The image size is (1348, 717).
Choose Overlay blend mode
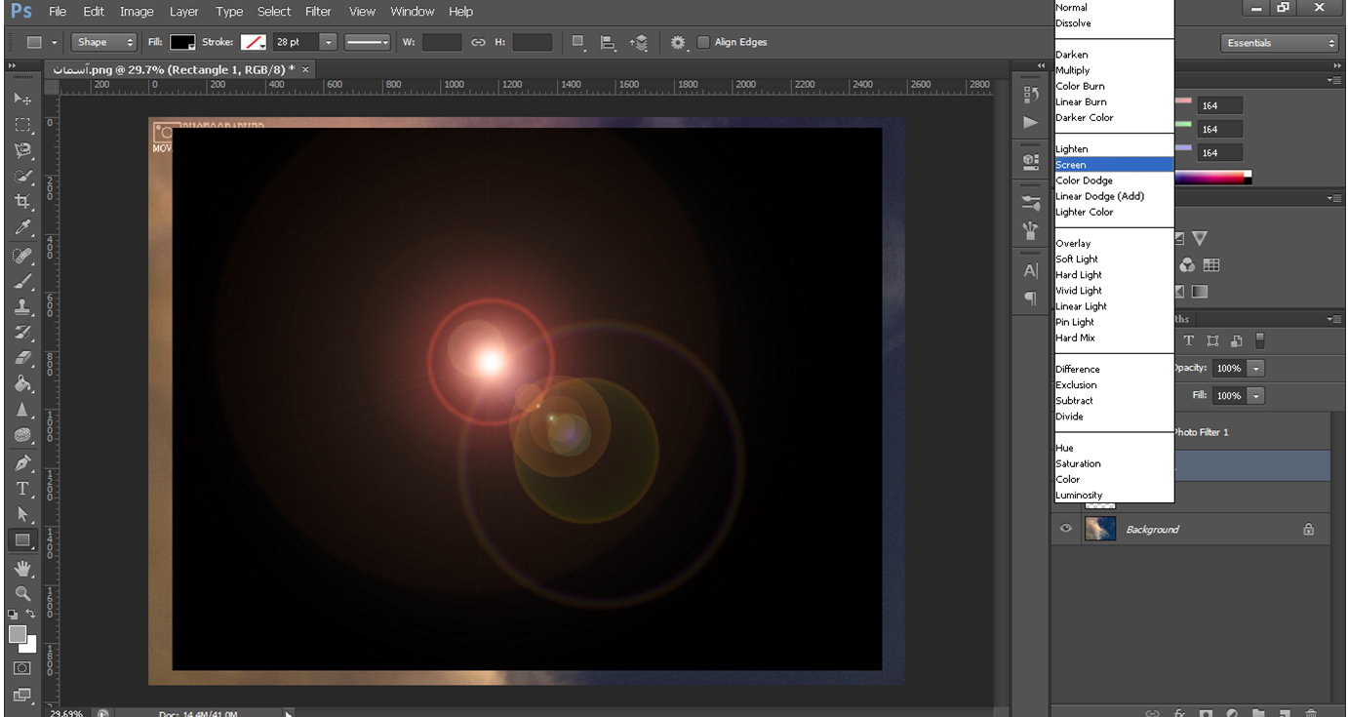pos(1115,243)
